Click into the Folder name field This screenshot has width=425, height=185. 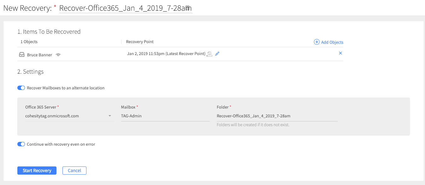point(277,116)
